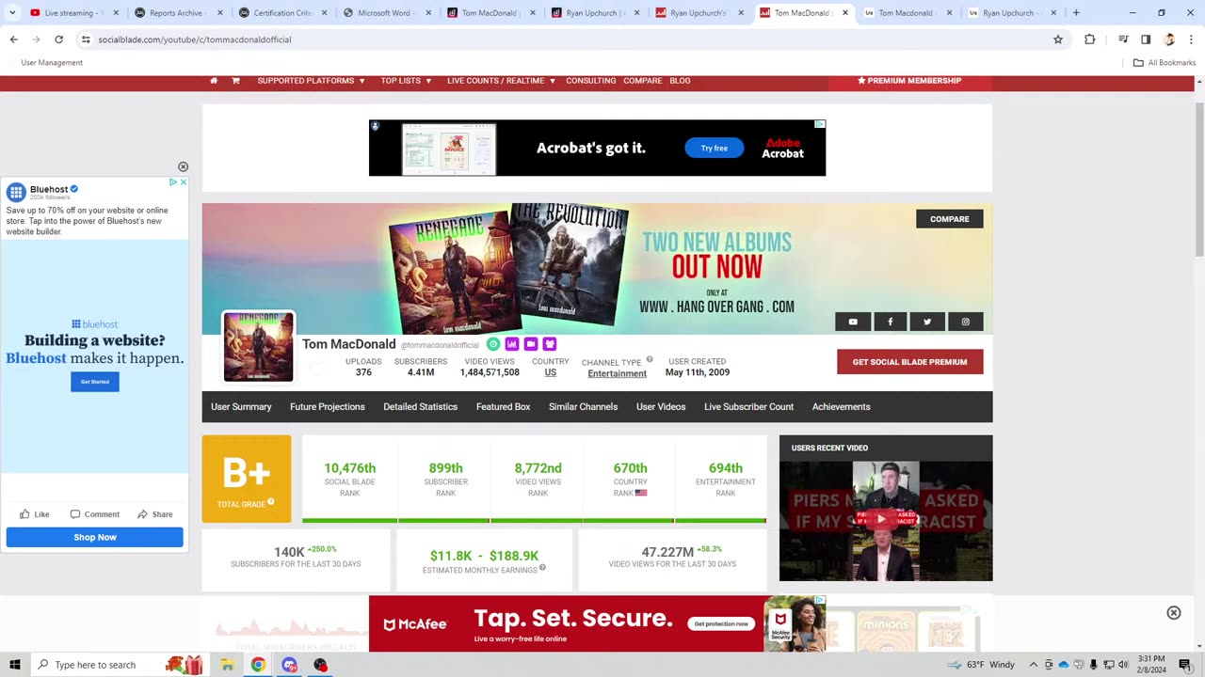Select Detailed Statistics tab
1205x677 pixels.
pos(420,407)
